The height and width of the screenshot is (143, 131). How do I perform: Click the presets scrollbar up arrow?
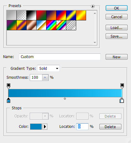click(x=95, y=13)
